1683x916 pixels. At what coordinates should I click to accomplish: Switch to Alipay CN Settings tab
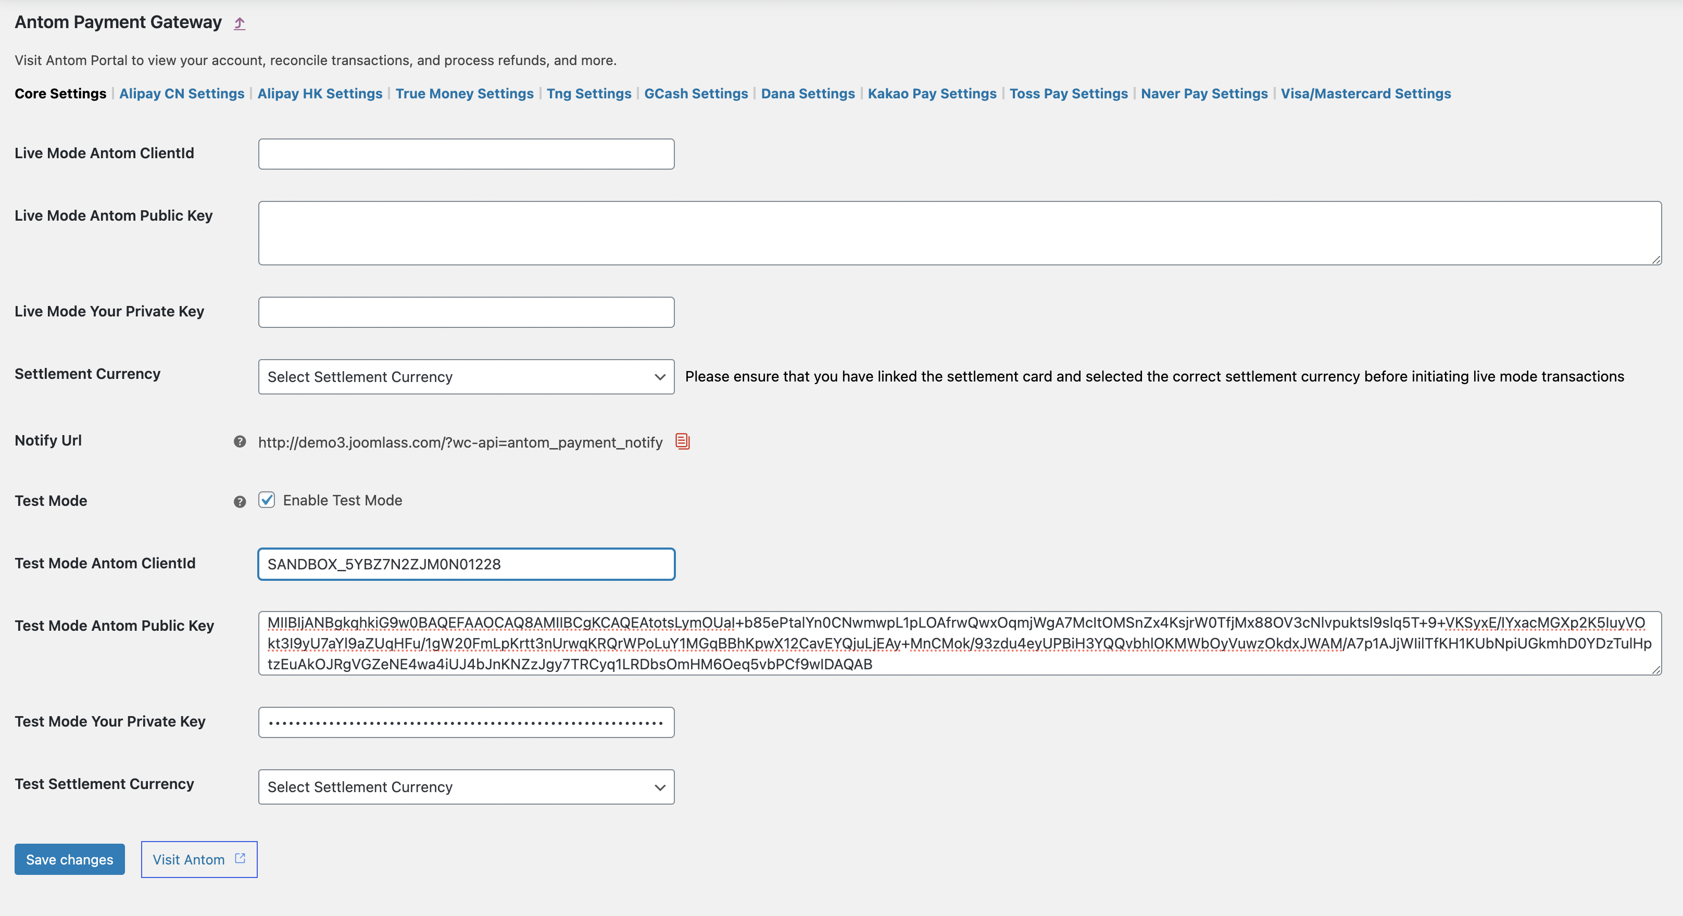tap(182, 93)
